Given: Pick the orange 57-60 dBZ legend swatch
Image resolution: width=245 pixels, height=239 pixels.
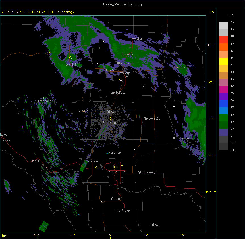Looking at the screenshot, I should pos(223,47).
